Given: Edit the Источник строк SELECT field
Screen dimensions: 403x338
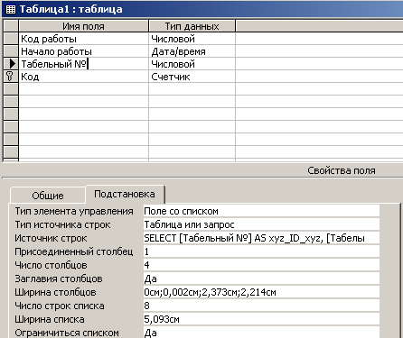Looking at the screenshot, I should pos(261,238).
